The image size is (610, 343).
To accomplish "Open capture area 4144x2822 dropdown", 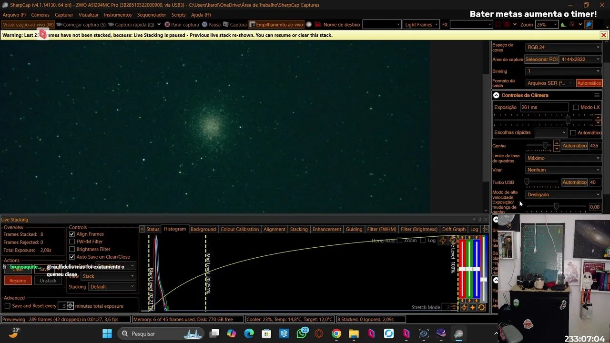I will pos(580,60).
